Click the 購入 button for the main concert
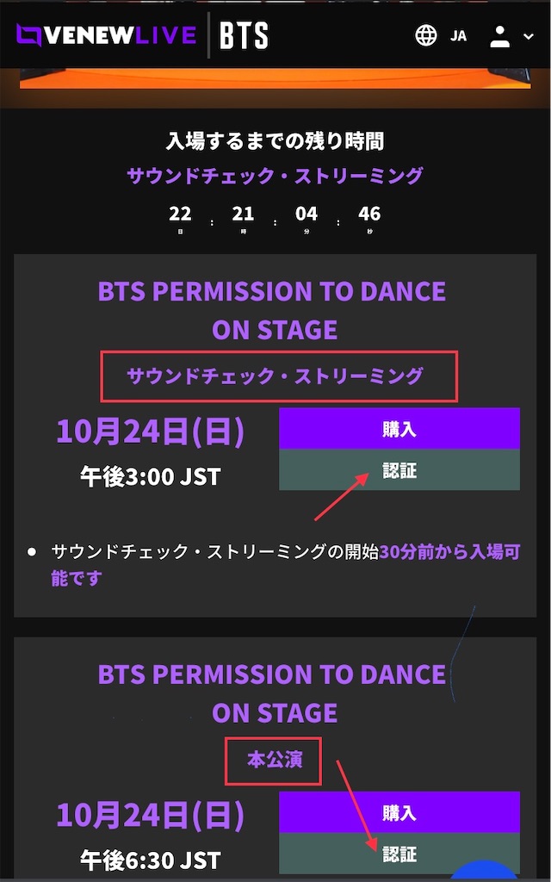Viewport: 551px width, 882px height. click(399, 811)
